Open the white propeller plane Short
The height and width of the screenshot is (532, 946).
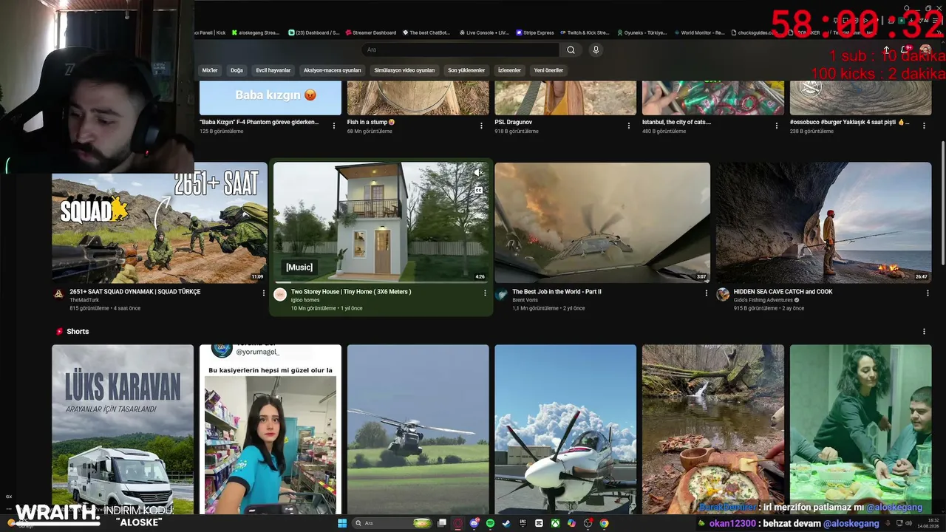(x=565, y=429)
